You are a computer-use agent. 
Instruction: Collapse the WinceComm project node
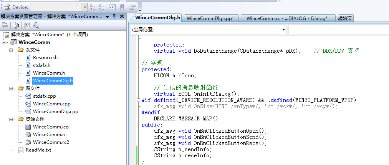coord(4,42)
